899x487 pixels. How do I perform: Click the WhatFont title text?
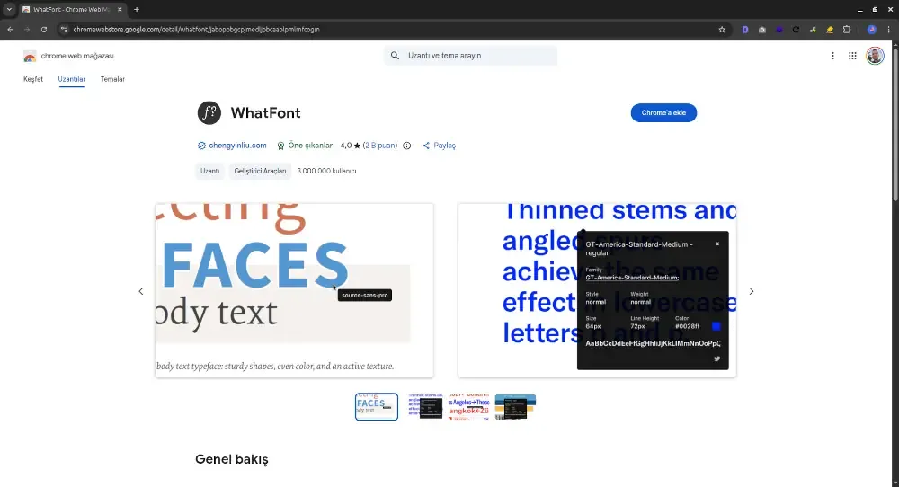tap(265, 113)
